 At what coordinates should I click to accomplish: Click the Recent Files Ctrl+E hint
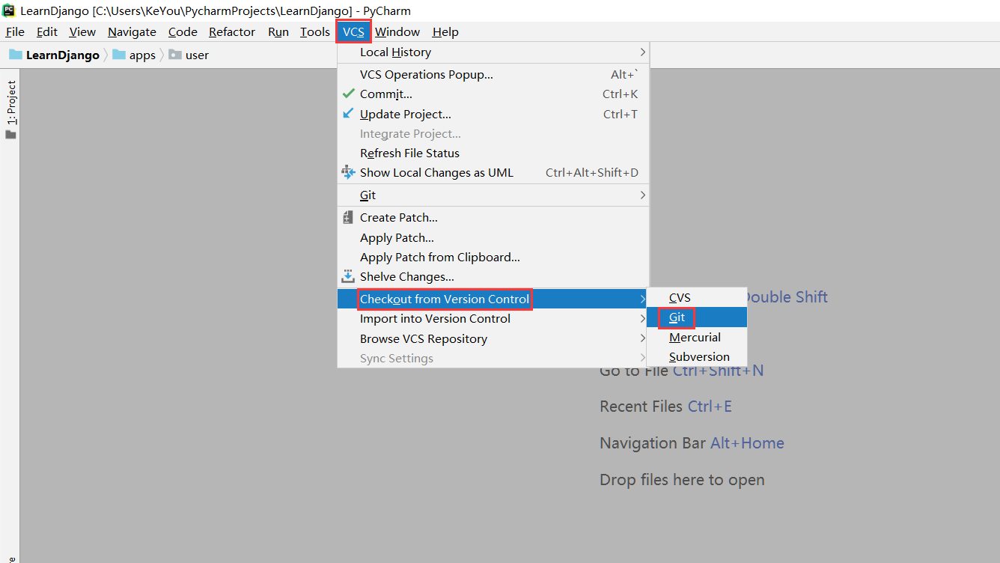click(665, 407)
